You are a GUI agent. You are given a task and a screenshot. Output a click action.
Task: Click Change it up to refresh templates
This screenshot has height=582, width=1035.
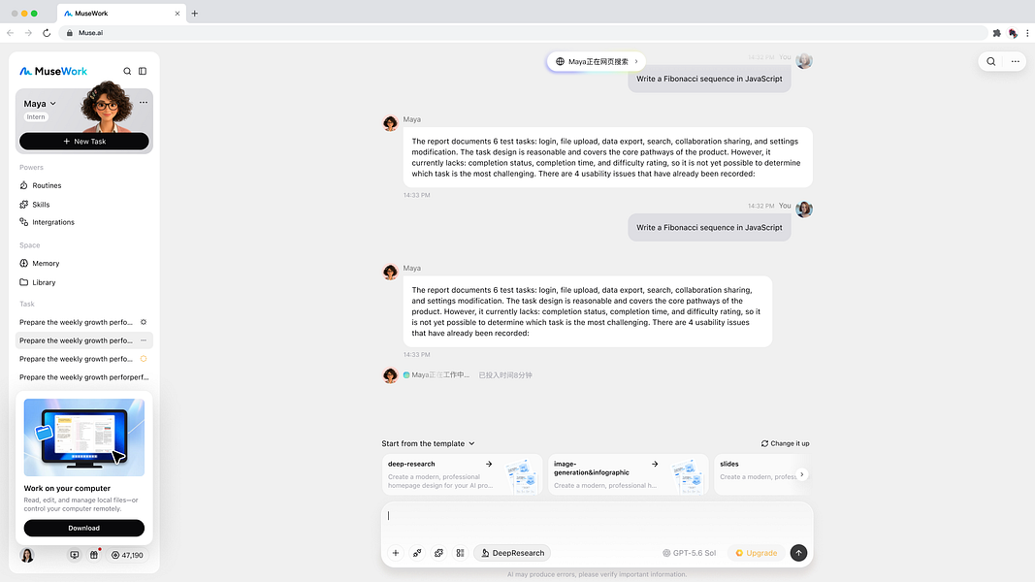pos(785,443)
